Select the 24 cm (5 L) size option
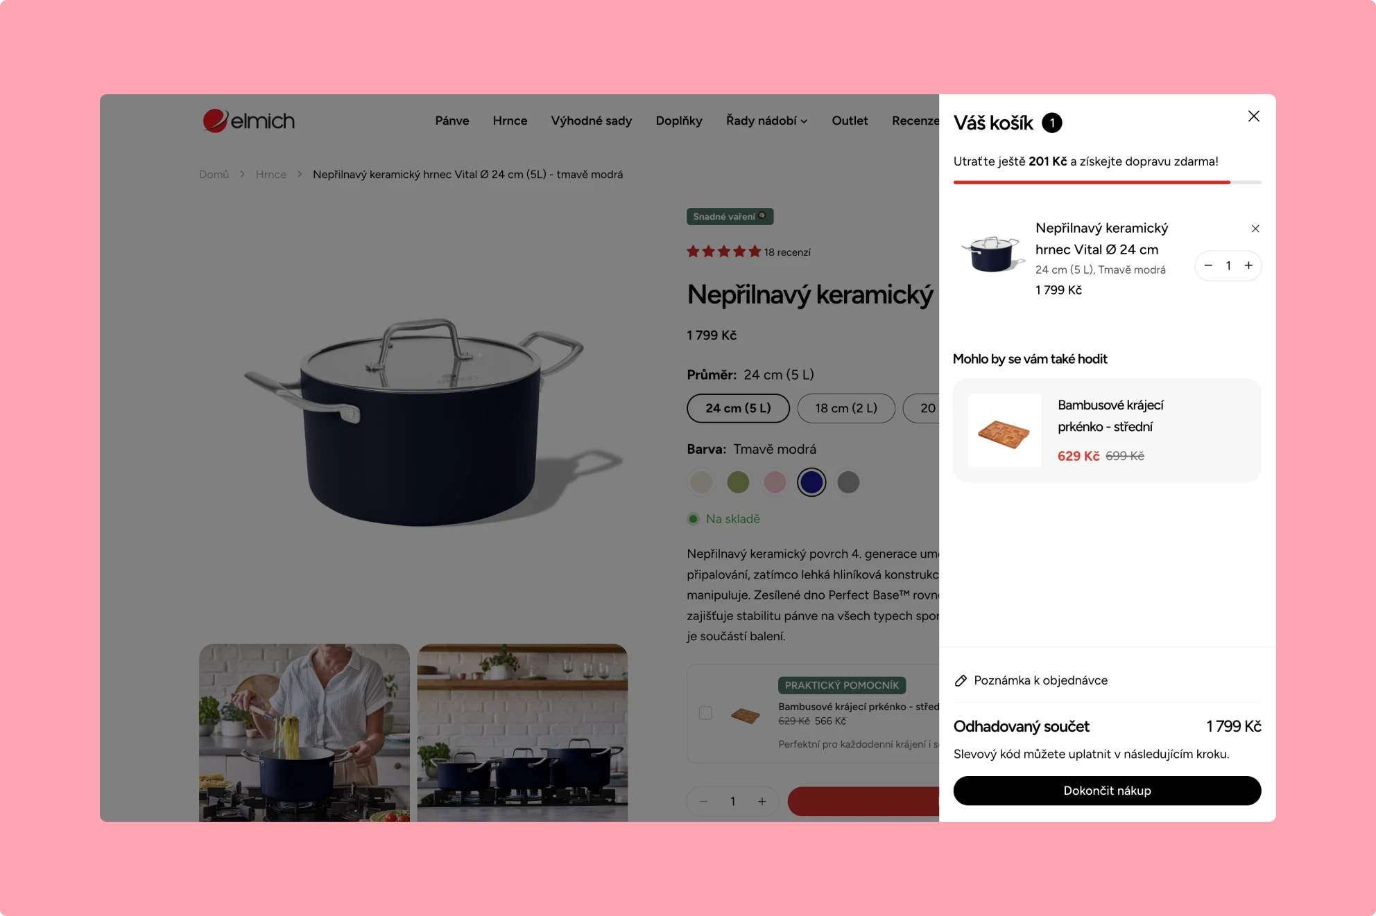The height and width of the screenshot is (916, 1376). click(x=738, y=408)
